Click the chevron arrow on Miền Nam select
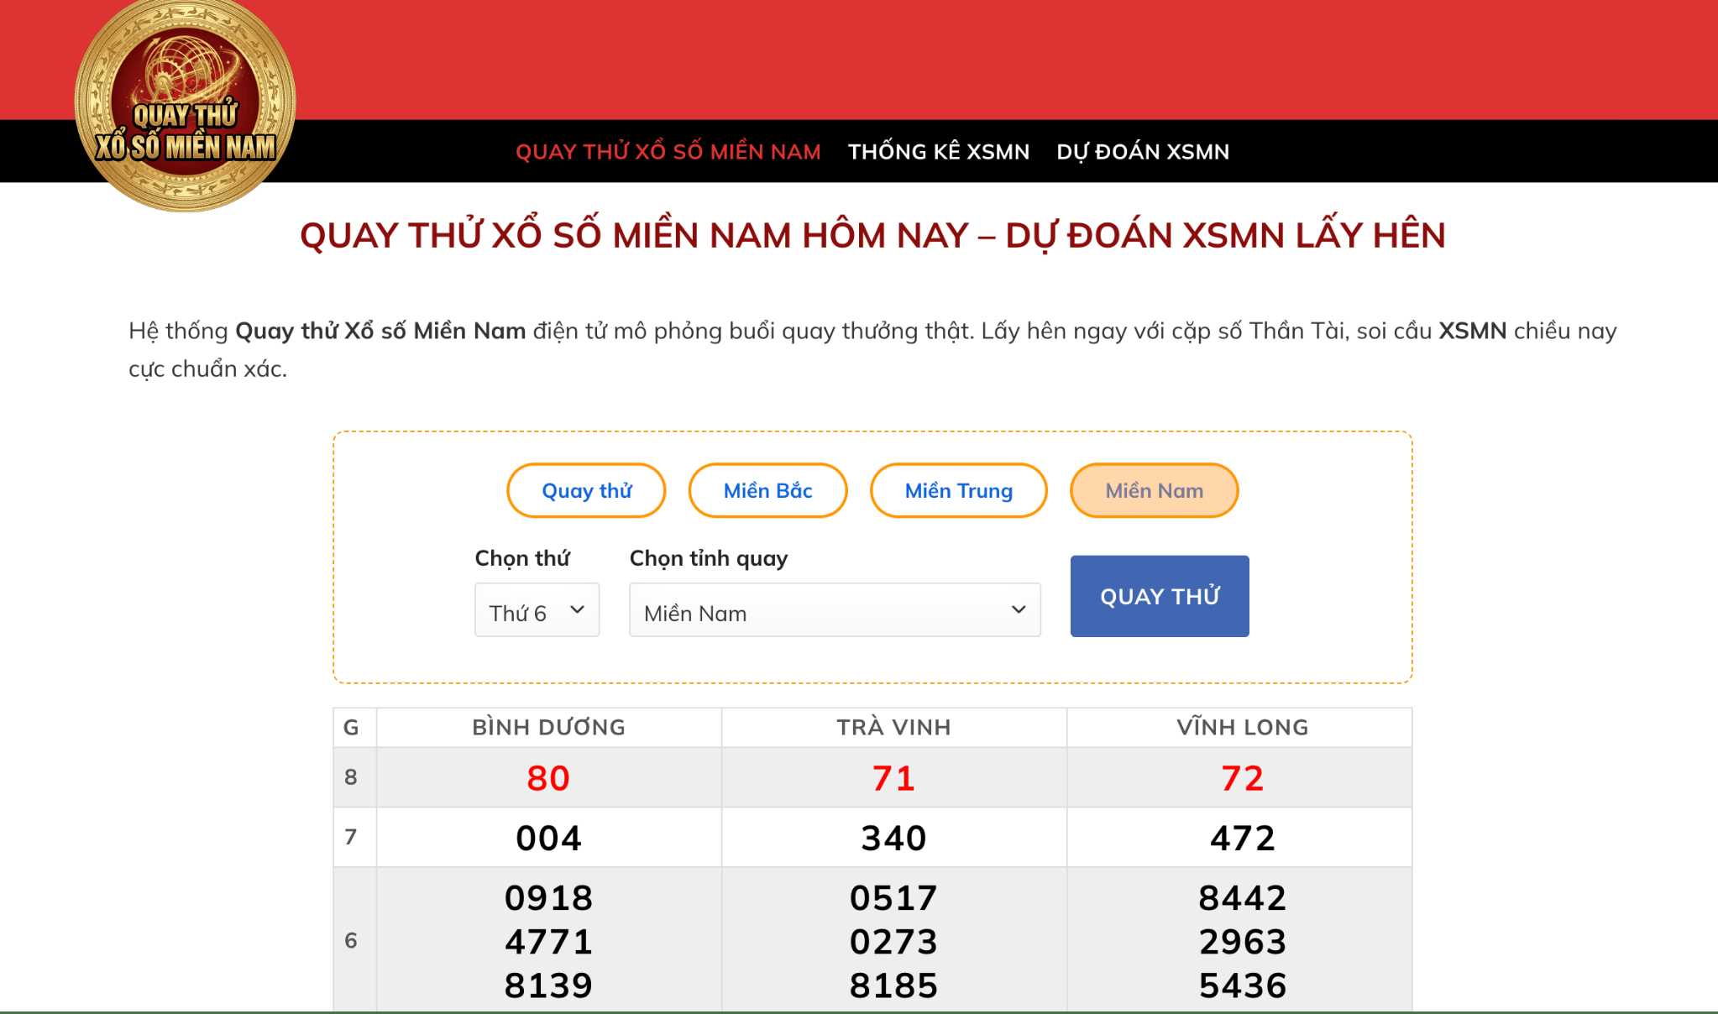Image resolution: width=1718 pixels, height=1014 pixels. coord(1019,610)
